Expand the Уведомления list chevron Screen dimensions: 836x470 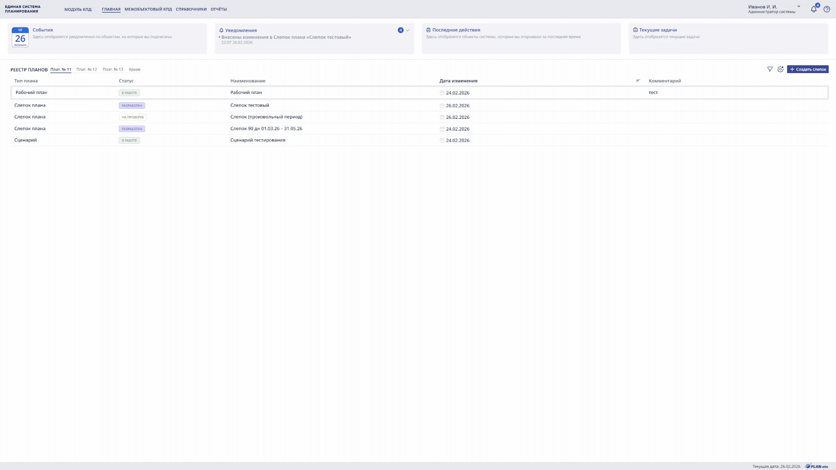[408, 30]
